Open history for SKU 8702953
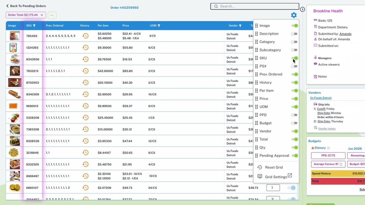Image resolution: width=365 pixels, height=205 pixels. (x=85, y=83)
